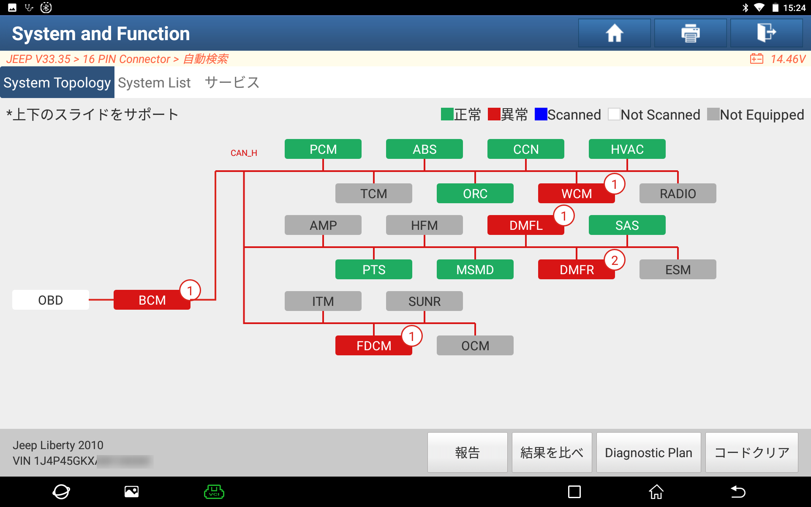Switch to the System Topology tab

click(57, 82)
